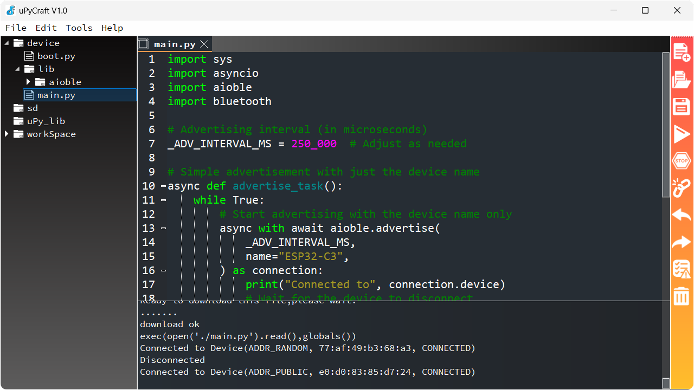694x390 pixels.
Task: Select boot.py in the device tree
Action: (x=57, y=56)
